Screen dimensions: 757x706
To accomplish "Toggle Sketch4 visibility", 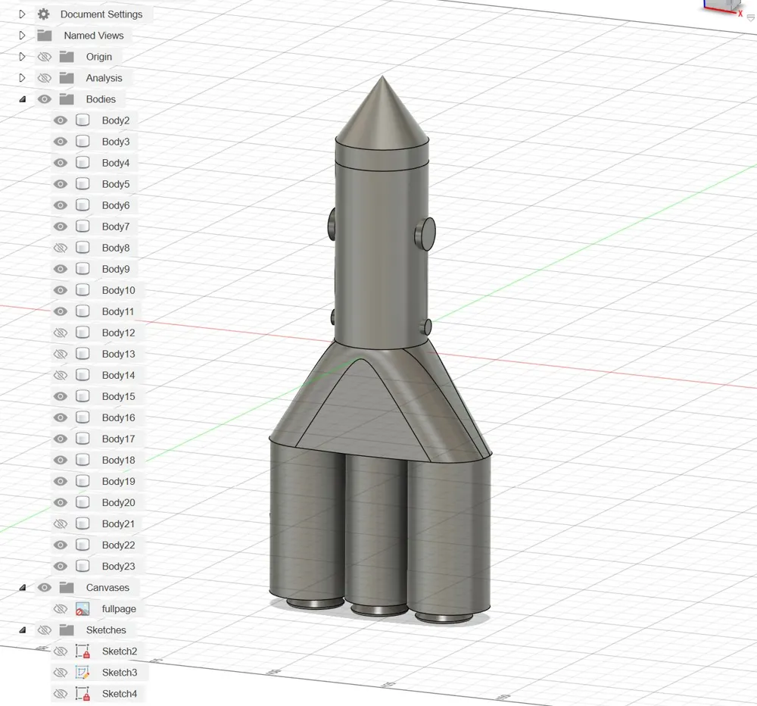I will tap(60, 693).
